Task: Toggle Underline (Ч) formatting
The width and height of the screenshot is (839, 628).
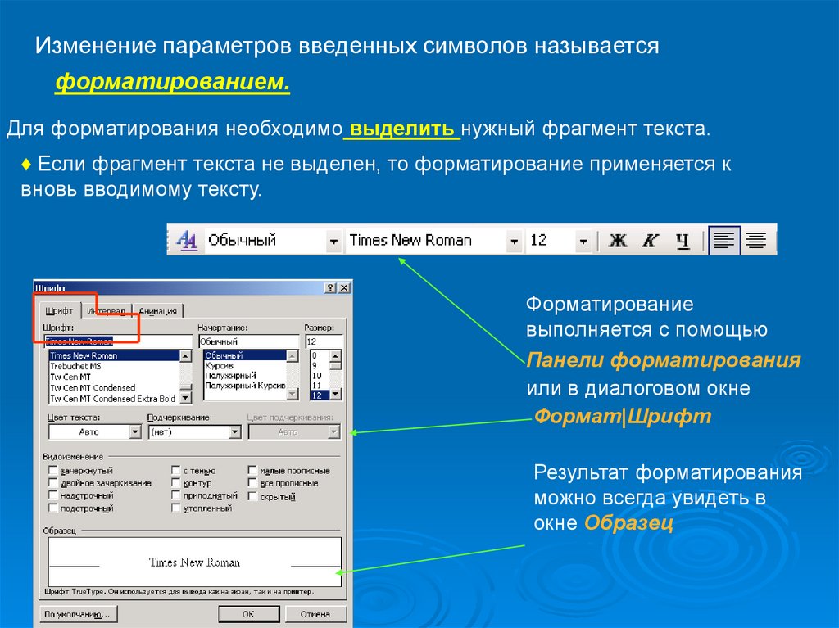Action: click(682, 241)
